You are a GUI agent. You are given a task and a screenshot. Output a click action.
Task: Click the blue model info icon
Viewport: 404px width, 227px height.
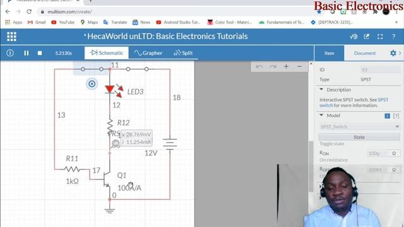click(x=387, y=116)
